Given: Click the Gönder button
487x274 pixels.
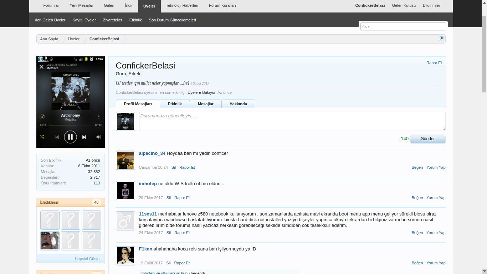Looking at the screenshot, I should pos(427,139).
